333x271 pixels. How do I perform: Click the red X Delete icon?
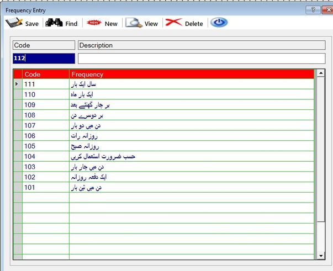(174, 22)
